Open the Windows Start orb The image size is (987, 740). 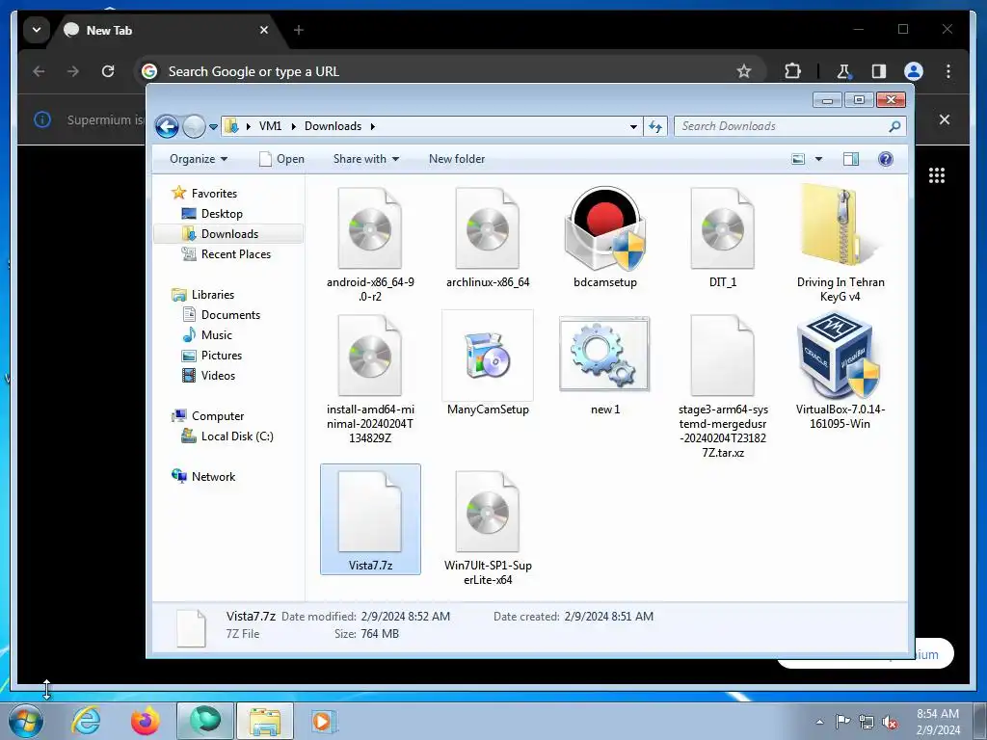click(x=26, y=721)
